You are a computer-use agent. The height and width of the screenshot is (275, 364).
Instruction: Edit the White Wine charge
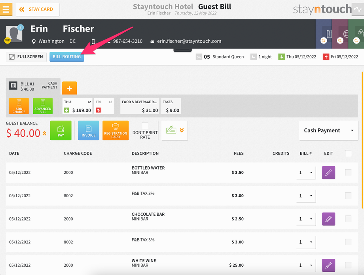point(328,265)
